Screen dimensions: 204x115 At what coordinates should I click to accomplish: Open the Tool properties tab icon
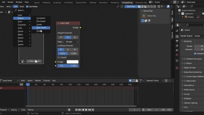pos(177,31)
